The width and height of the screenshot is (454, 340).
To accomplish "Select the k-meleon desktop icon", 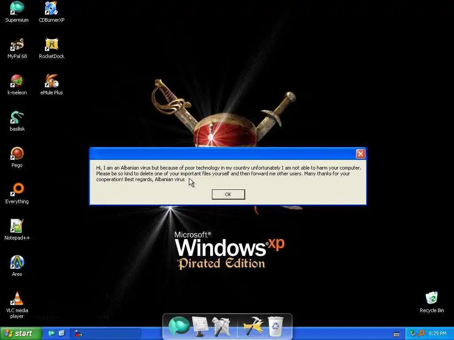I will pyautogui.click(x=17, y=85).
